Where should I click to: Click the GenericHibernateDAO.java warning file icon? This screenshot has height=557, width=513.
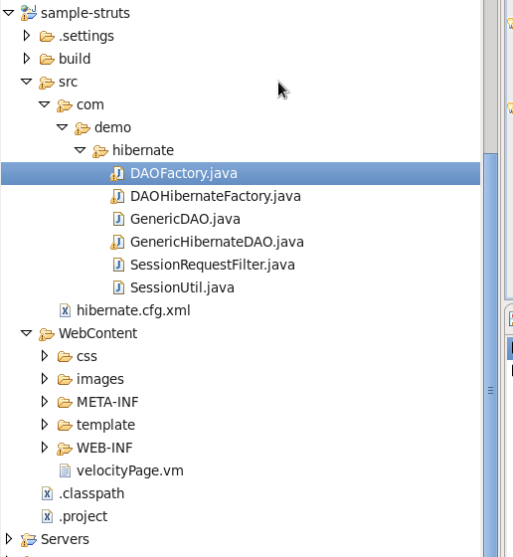coord(117,242)
